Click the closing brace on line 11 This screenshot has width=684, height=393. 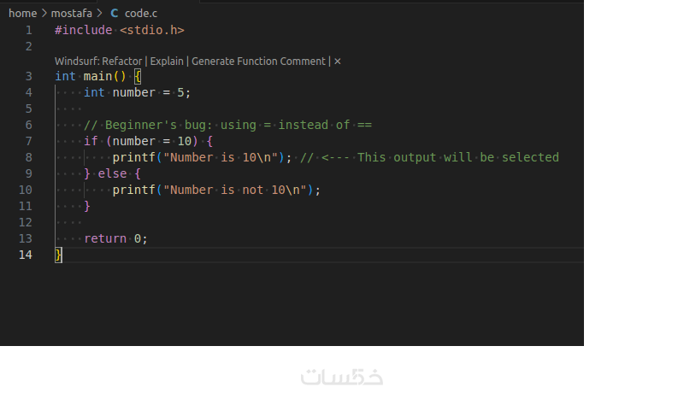pyautogui.click(x=87, y=207)
